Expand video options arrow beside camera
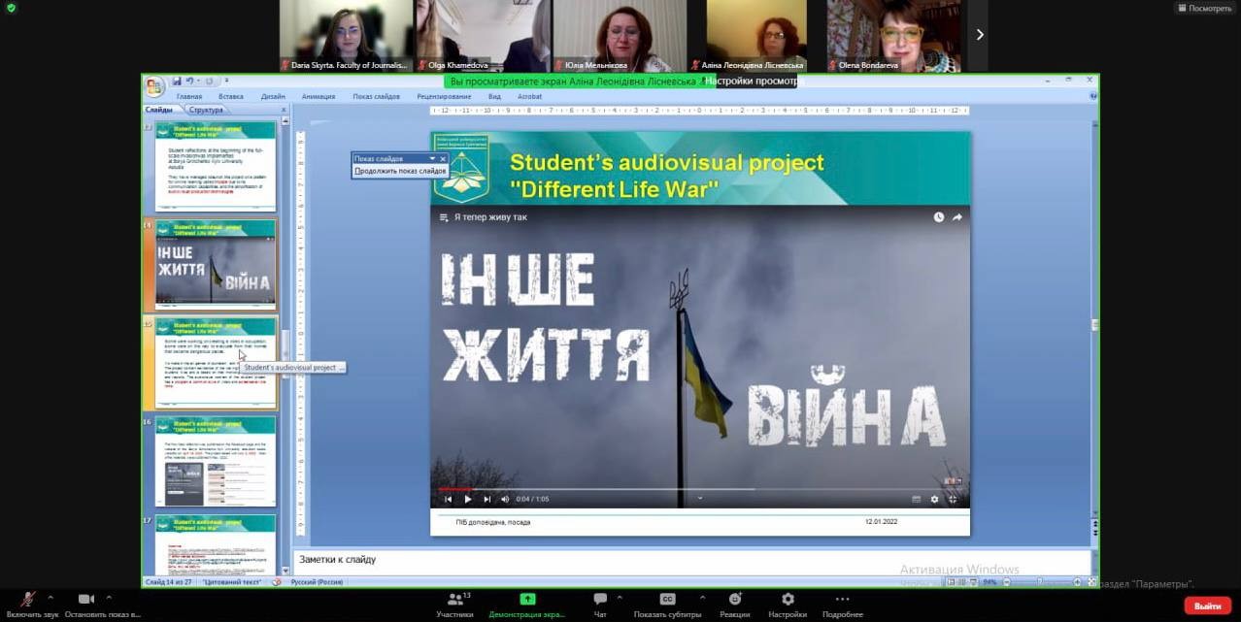 pyautogui.click(x=109, y=598)
